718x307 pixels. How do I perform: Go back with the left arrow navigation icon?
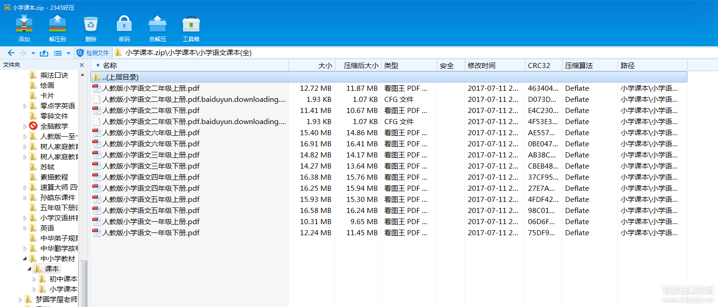(x=11, y=53)
